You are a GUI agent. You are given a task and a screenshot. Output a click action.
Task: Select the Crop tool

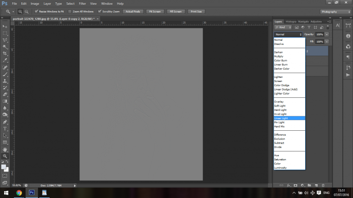pos(5,53)
